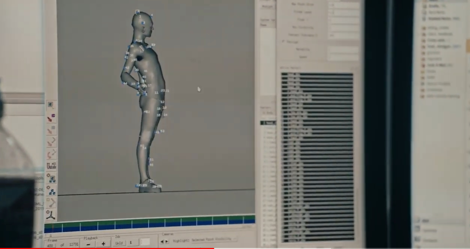
Task: Click the Frame number field showing 488
Action: [51, 245]
